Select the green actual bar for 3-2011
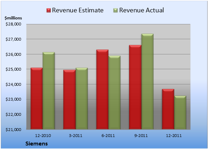Screen dimensions: 208x149 82,99
